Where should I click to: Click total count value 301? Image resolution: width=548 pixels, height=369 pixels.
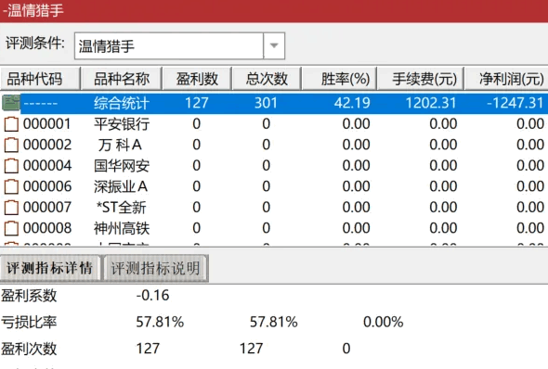pyautogui.click(x=266, y=103)
